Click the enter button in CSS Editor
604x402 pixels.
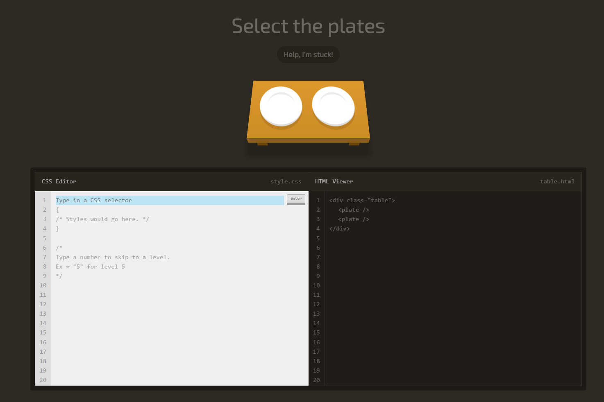coord(296,199)
